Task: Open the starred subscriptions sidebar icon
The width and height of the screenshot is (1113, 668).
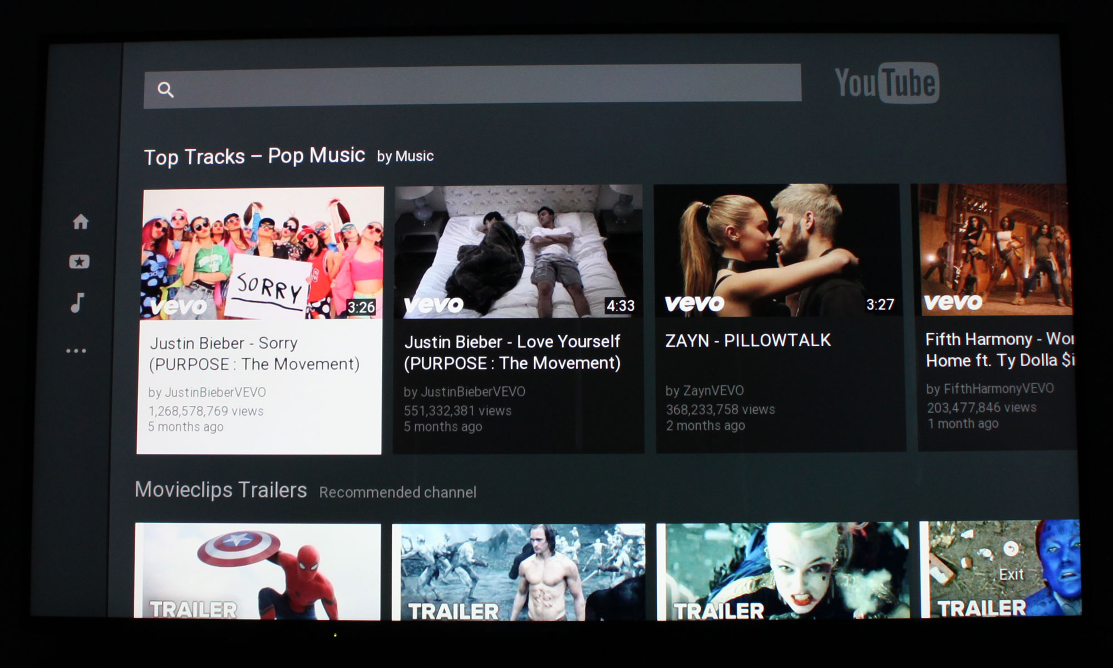Action: coord(79,262)
